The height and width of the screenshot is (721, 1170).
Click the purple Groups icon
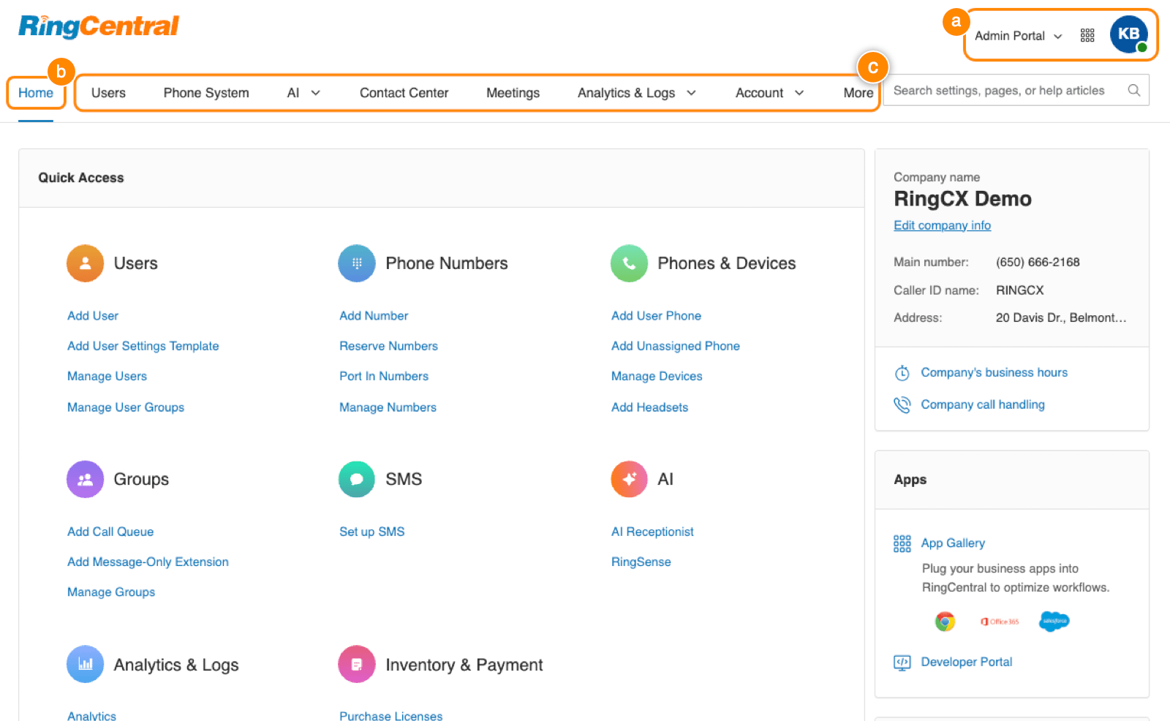pyautogui.click(x=85, y=479)
